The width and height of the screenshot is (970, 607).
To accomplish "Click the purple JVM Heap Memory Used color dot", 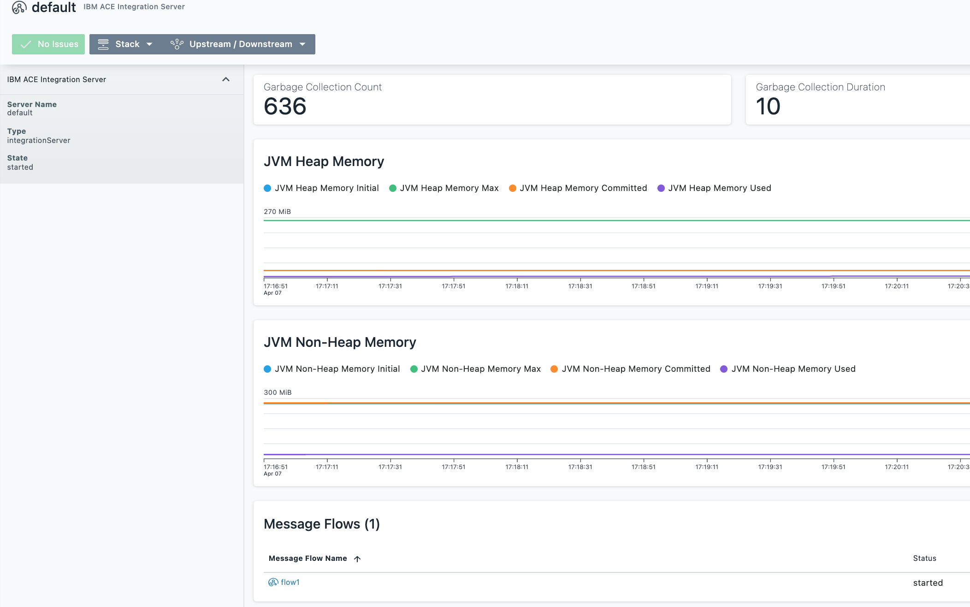I will [x=661, y=188].
